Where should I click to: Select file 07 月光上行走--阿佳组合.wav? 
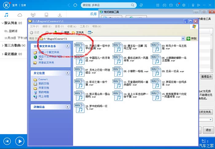pyautogui.click(x=92, y=71)
